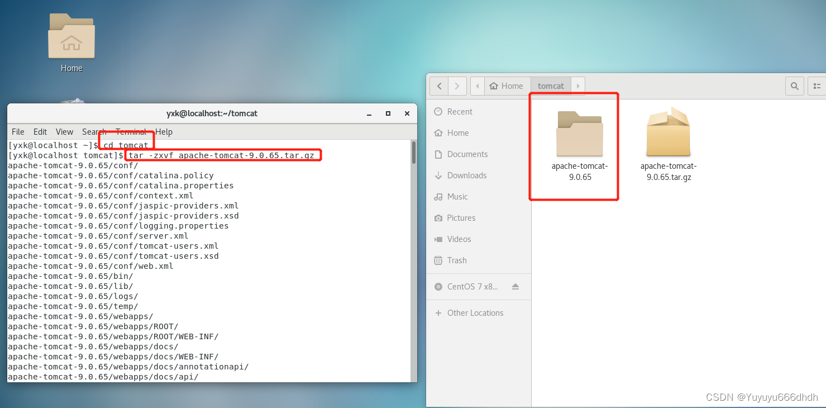Open the Trash from the sidebar
The width and height of the screenshot is (826, 408).
pyautogui.click(x=457, y=260)
